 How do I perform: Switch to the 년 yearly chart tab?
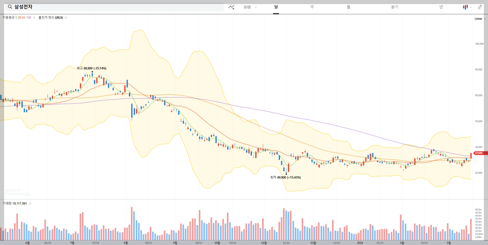[x=441, y=7]
